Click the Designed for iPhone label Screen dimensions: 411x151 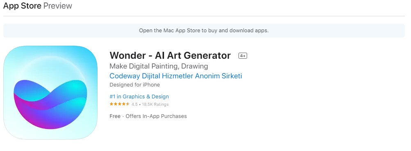(135, 84)
